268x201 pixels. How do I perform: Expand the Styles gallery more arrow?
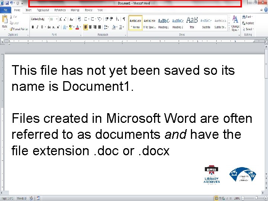(229, 29)
